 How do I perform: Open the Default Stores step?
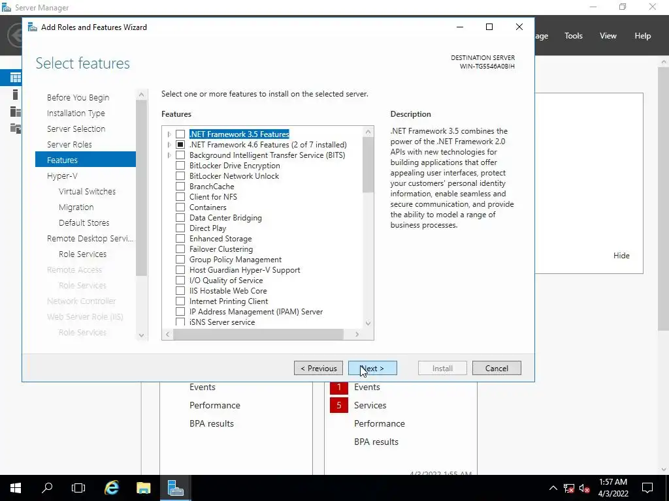coord(84,223)
